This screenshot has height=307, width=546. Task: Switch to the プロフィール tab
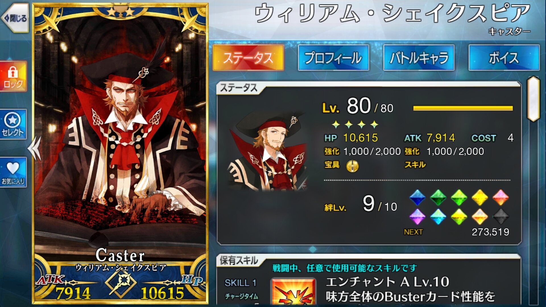coord(333,58)
